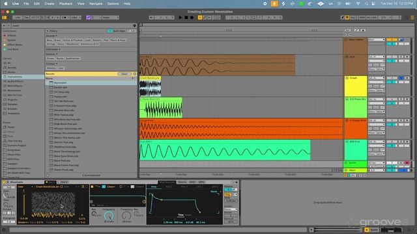Screen dimensions: 417x234
Task: Toggle the yellow computer MIDI keyboard icon
Action: tap(347, 18)
